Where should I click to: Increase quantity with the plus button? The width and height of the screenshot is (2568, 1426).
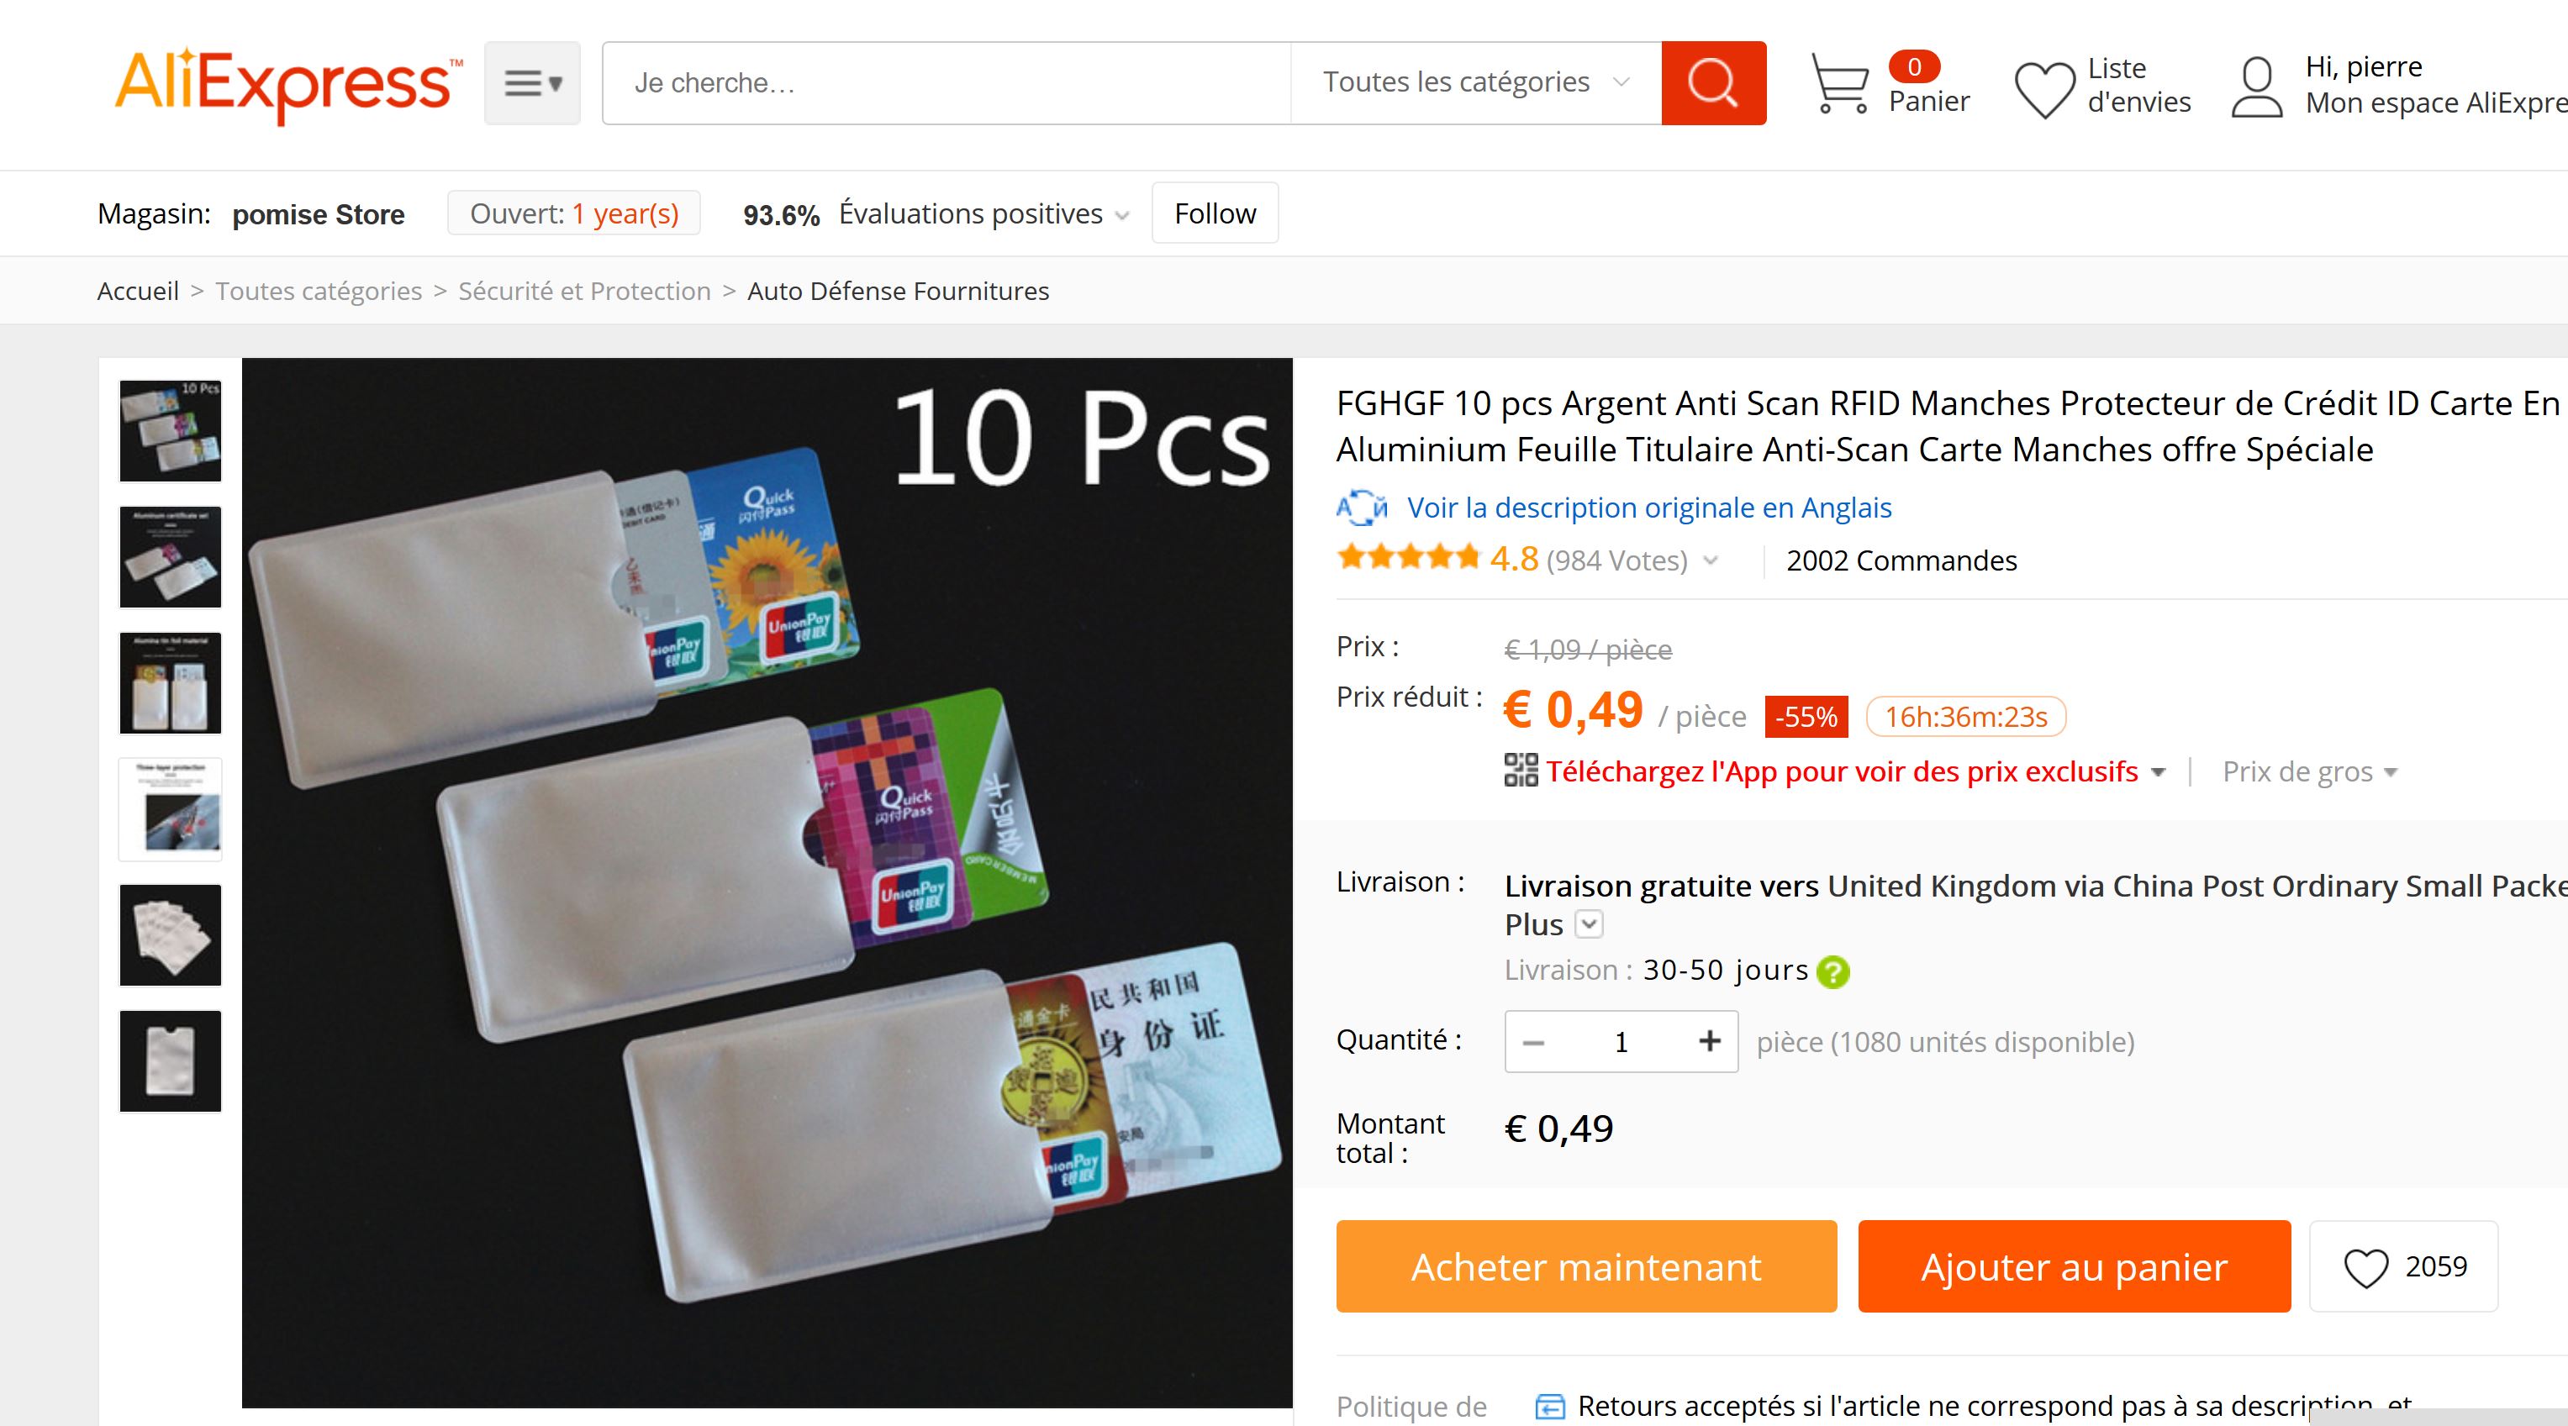tap(1710, 1041)
